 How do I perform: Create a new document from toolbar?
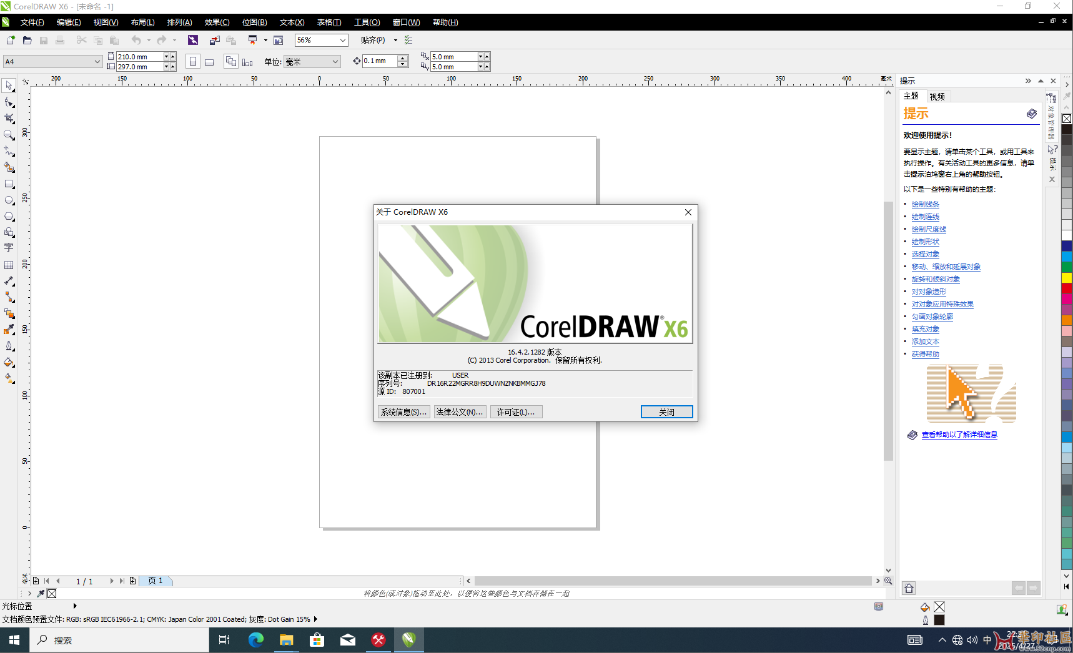(11, 40)
